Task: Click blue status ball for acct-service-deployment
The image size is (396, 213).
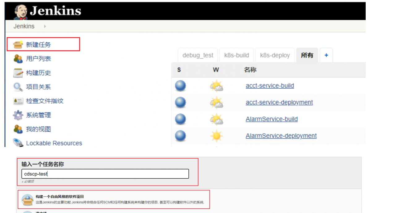Action: tap(180, 102)
